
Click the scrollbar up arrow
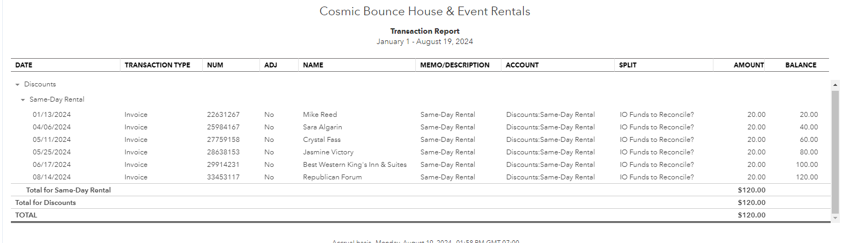click(834, 85)
